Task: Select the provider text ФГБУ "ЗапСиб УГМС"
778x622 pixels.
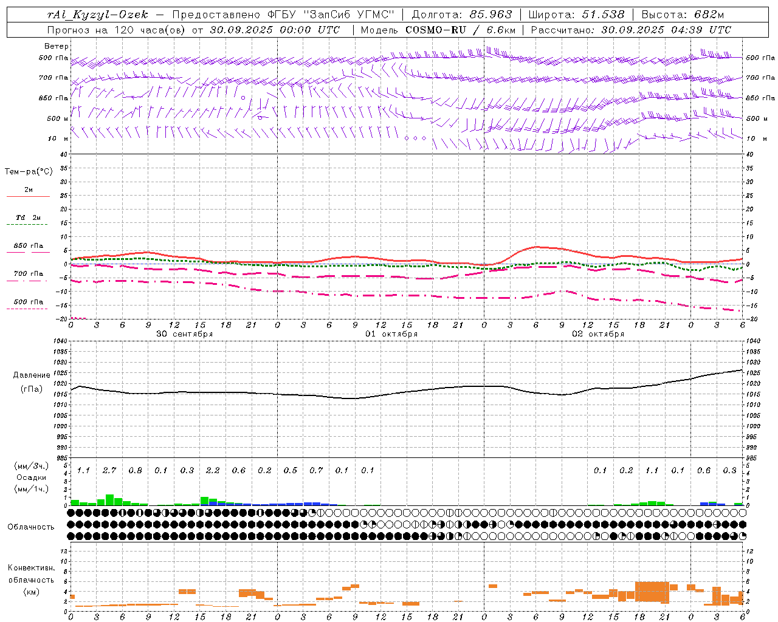Action: click(331, 15)
